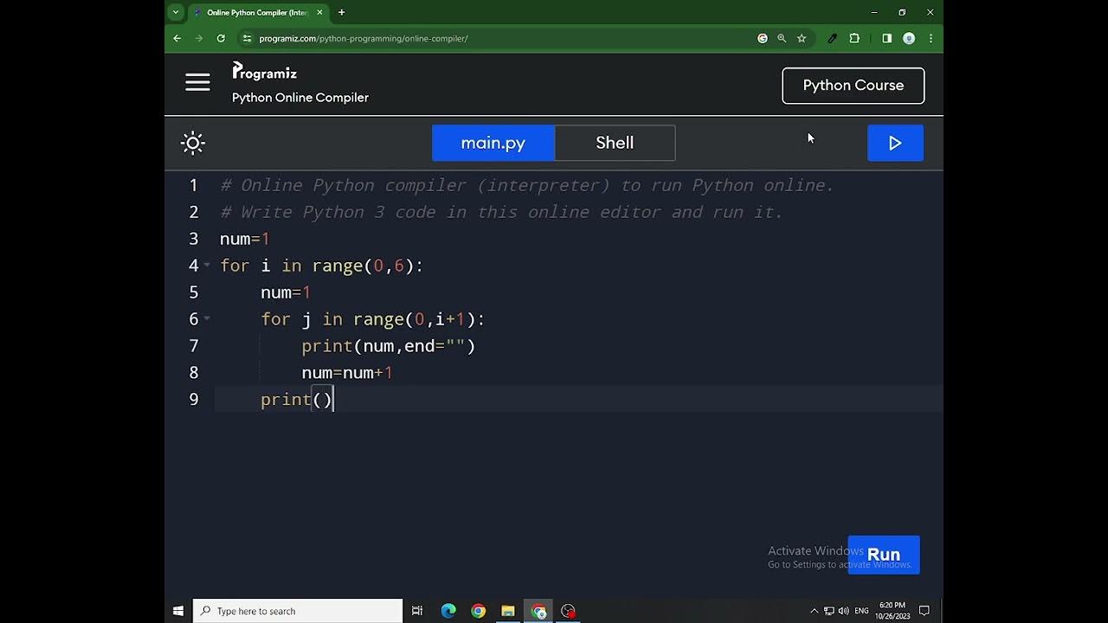The image size is (1108, 623).
Task: Click the indented 'num=1' on line 5
Action: (286, 292)
